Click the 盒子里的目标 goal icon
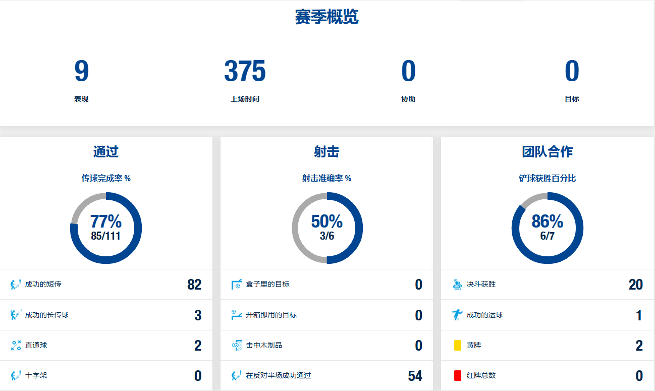Viewport: 655px width, 391px height. 236,285
